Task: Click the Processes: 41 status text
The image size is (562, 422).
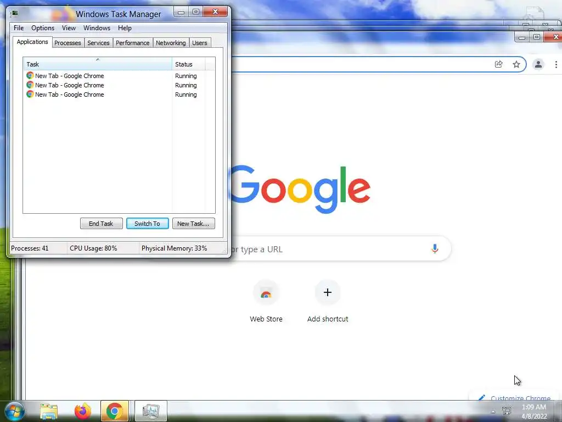Action: pyautogui.click(x=30, y=248)
